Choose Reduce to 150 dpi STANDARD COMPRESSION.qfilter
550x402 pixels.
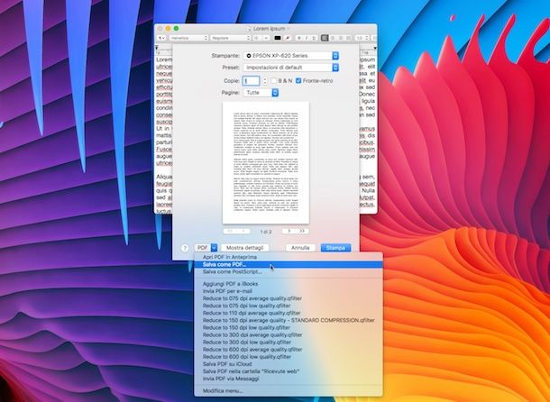click(289, 320)
